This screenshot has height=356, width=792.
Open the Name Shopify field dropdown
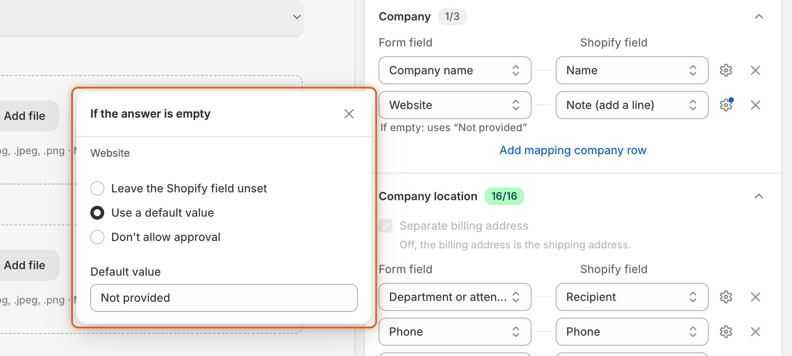coord(632,70)
